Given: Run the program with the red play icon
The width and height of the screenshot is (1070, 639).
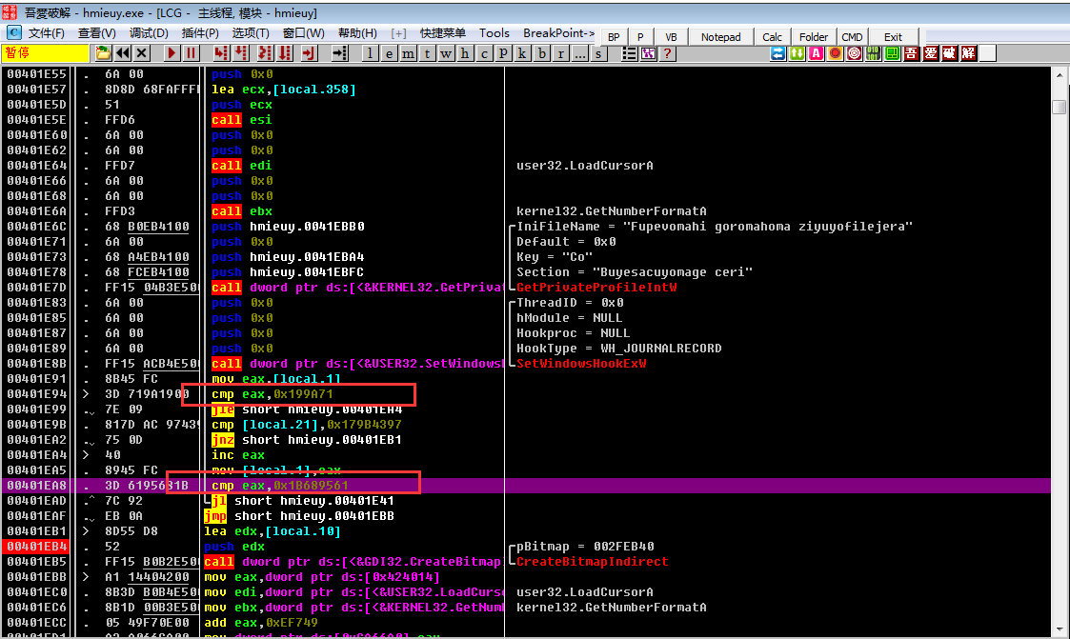Looking at the screenshot, I should [x=172, y=53].
